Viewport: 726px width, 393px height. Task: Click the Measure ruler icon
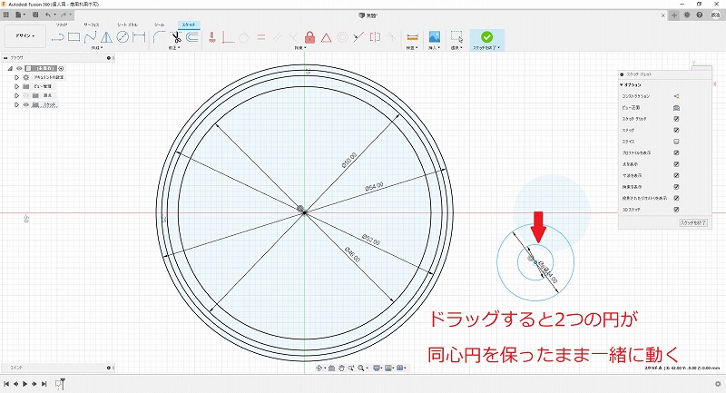tap(412, 37)
